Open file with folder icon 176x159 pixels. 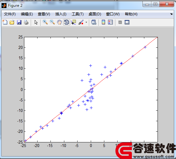[12, 22]
